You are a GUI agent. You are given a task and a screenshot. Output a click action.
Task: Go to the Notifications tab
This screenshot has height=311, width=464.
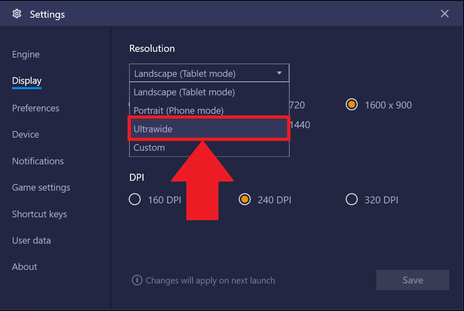pyautogui.click(x=38, y=161)
